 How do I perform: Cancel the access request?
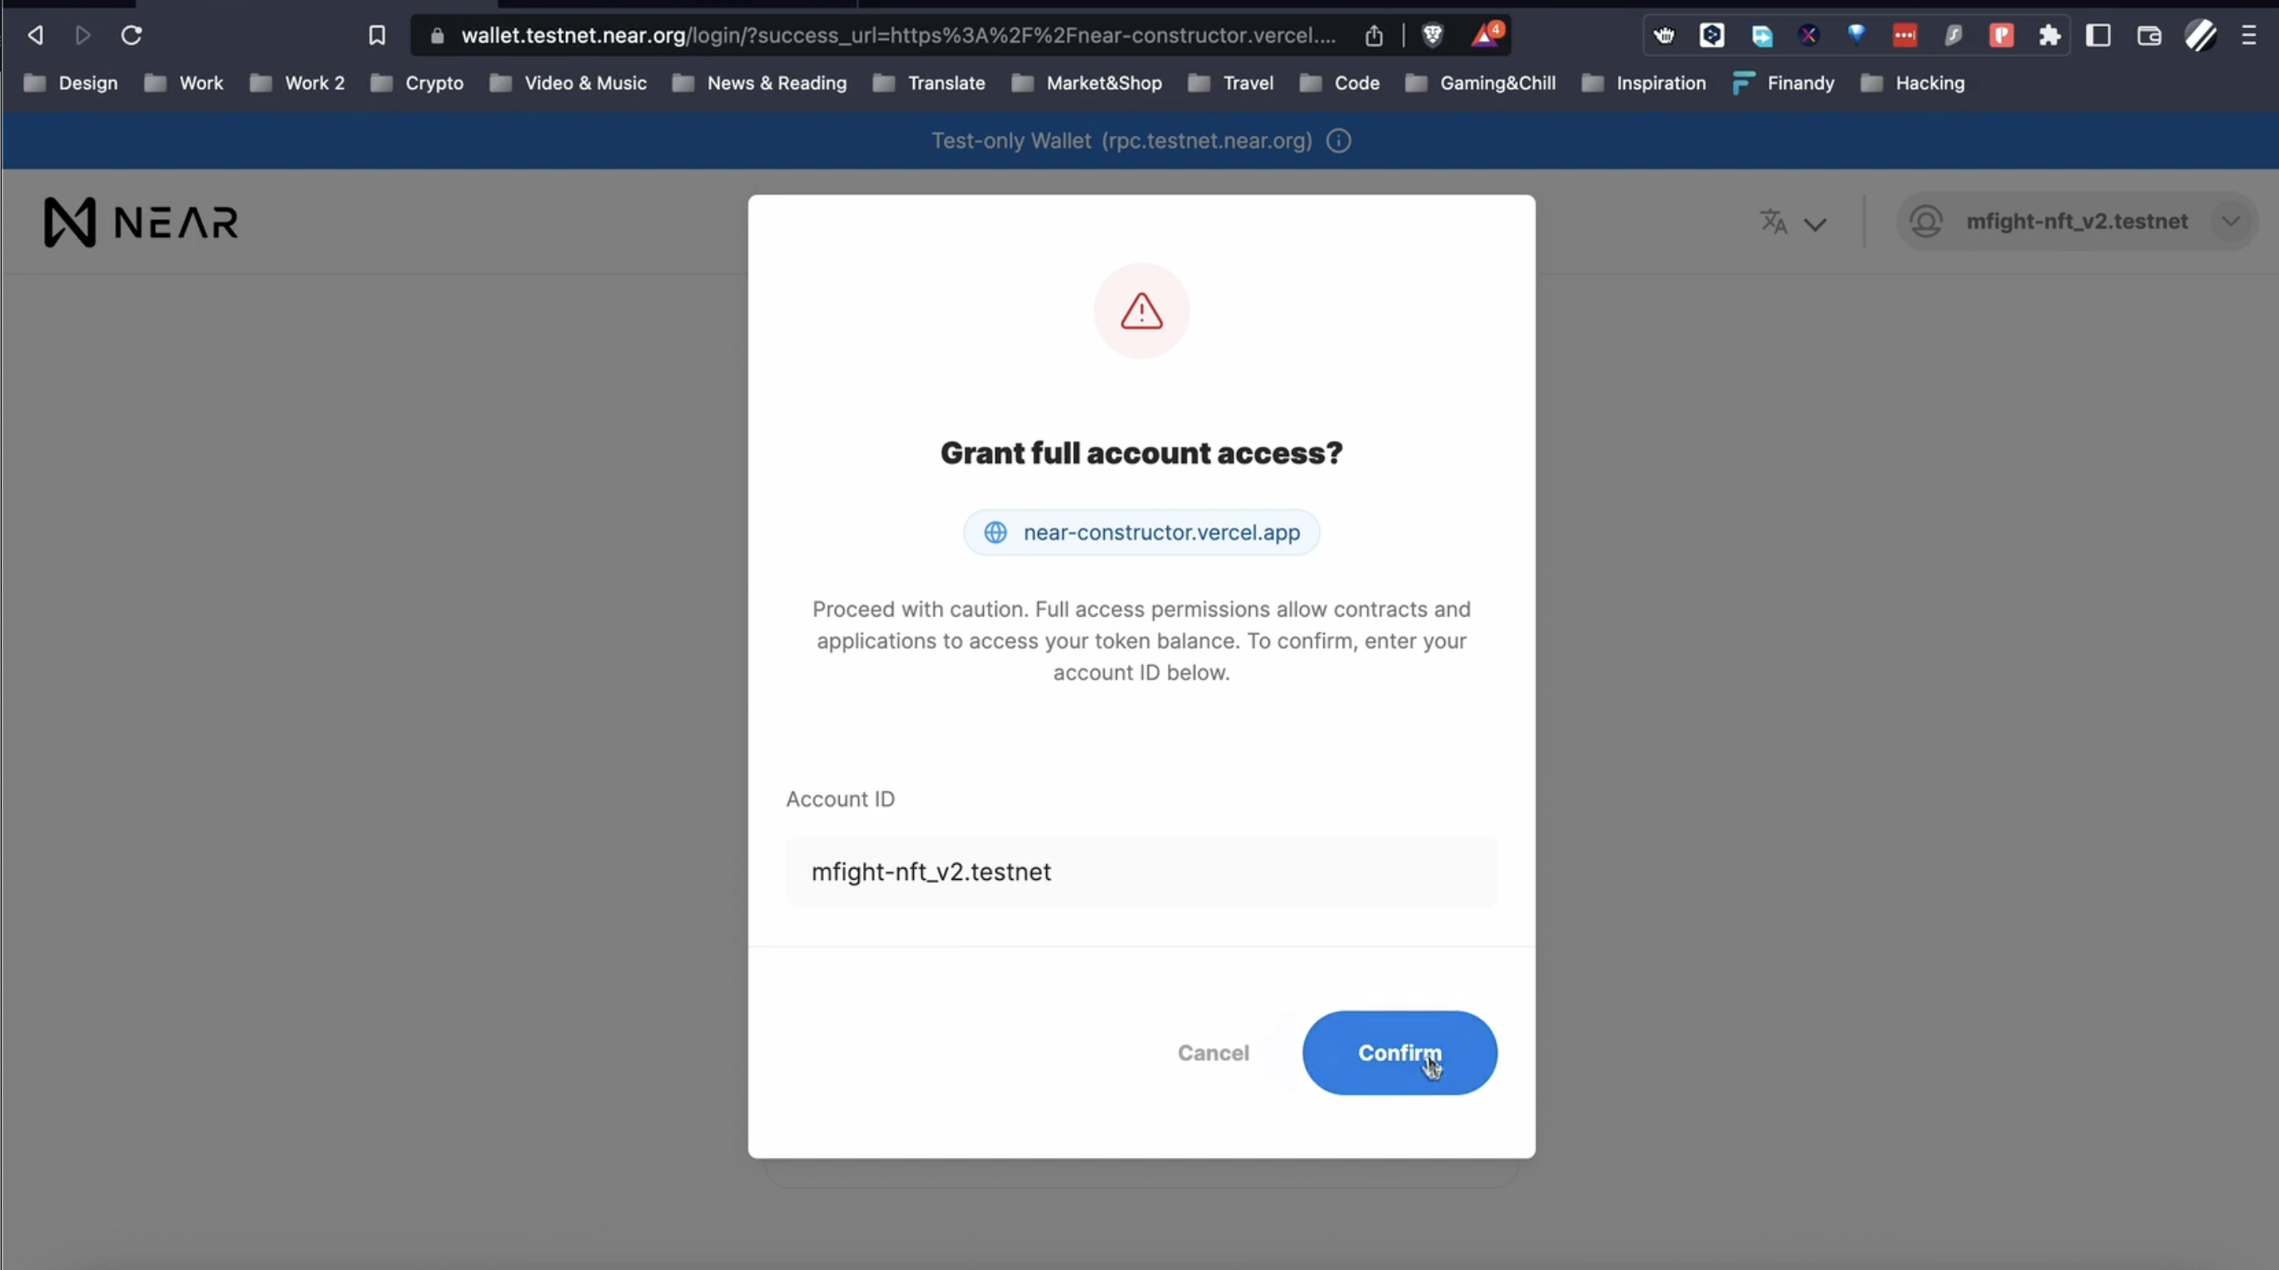(x=1213, y=1053)
